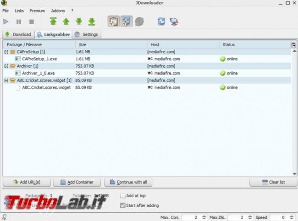The width and height of the screenshot is (298, 221).
Task: Click the Max. Con. value field
Action: point(192,217)
